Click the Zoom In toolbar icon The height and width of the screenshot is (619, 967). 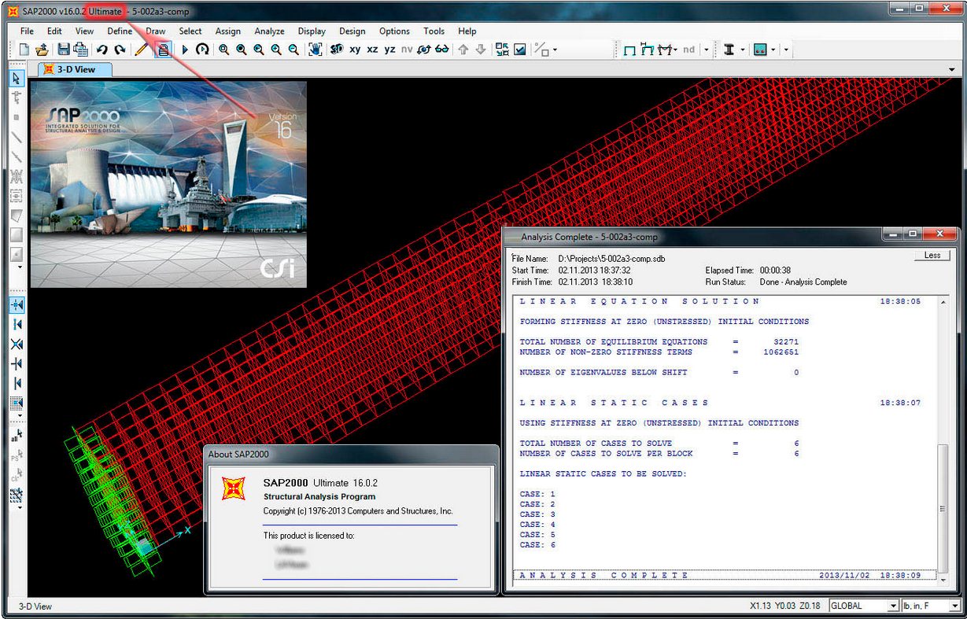click(x=275, y=49)
